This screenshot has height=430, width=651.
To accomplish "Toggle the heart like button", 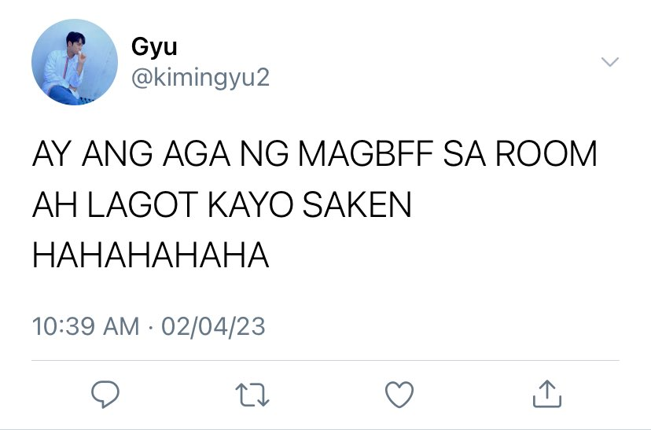I will tap(399, 395).
